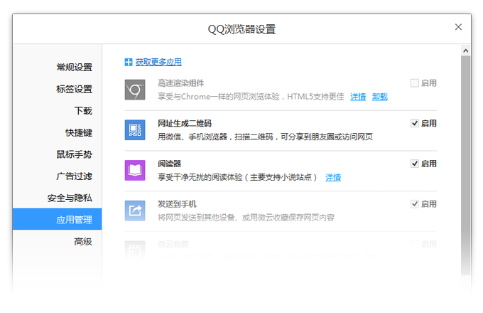The width and height of the screenshot is (483, 313).
Task: Uncheck 启用 for 网址生成二维码
Action: pyautogui.click(x=415, y=123)
